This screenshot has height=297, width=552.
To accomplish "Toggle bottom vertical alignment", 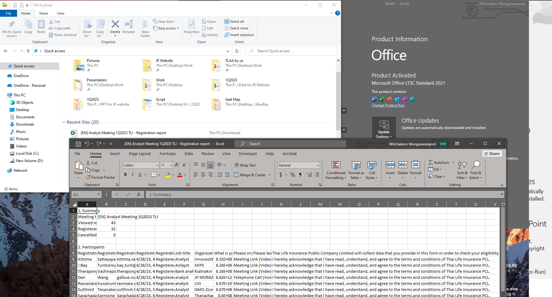I will click(210, 165).
